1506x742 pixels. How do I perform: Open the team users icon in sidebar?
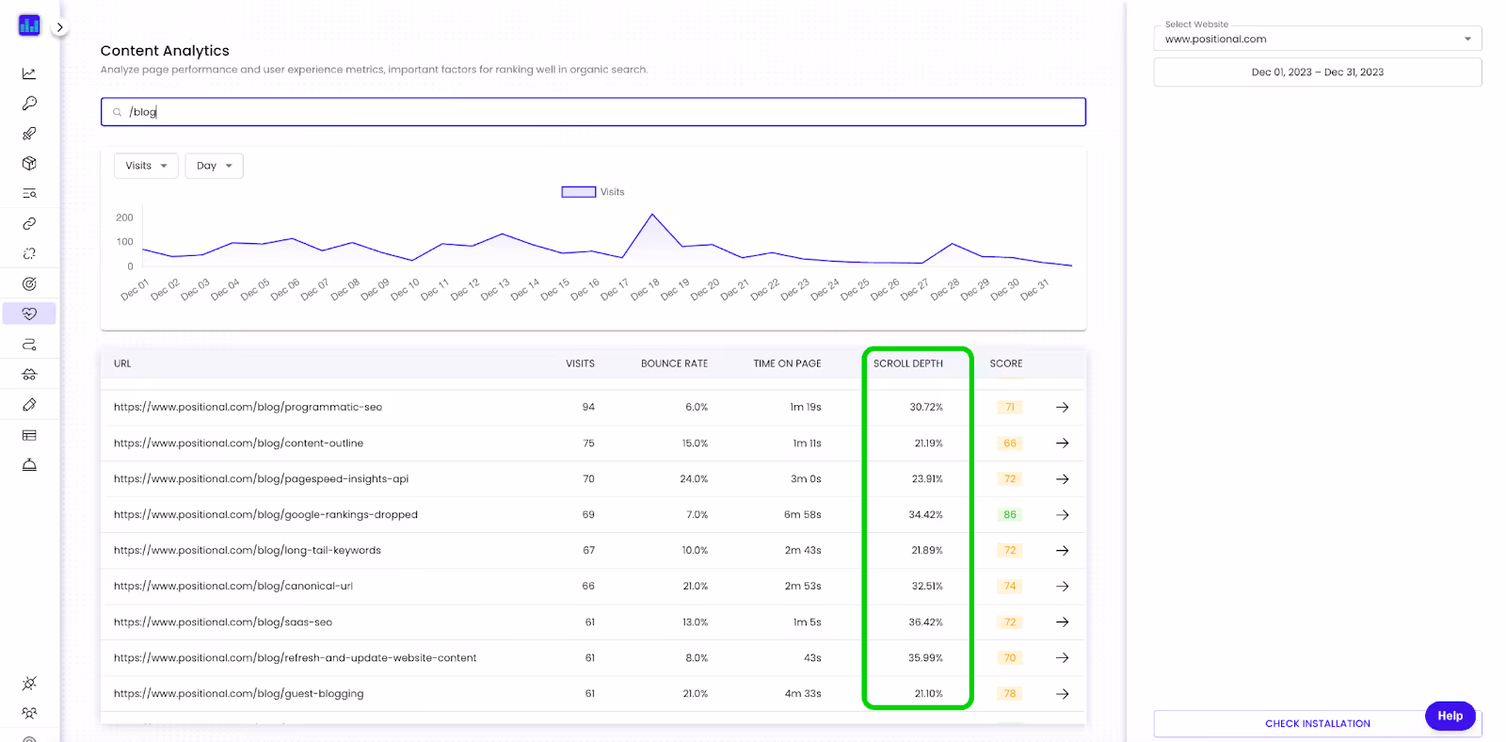29,714
